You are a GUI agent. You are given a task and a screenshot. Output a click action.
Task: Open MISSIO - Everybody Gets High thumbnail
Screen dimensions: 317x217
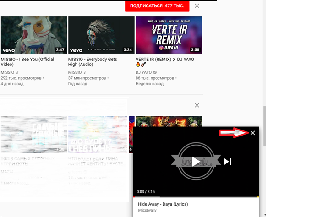point(101,35)
